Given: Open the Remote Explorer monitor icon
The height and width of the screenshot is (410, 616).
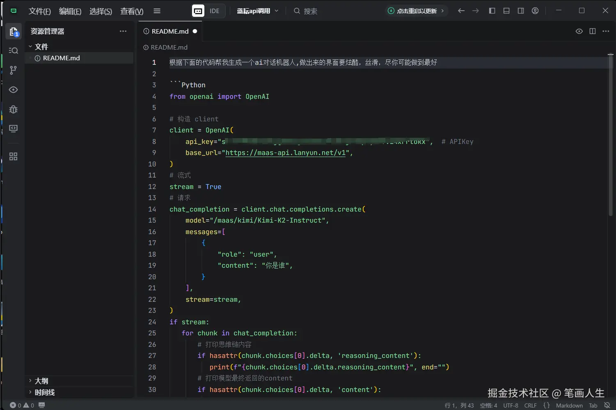Looking at the screenshot, I should [x=13, y=129].
